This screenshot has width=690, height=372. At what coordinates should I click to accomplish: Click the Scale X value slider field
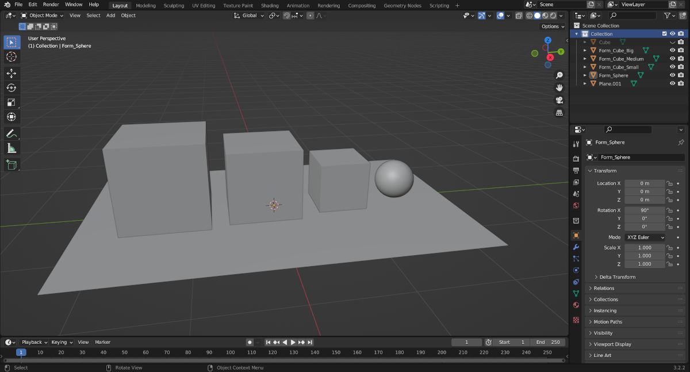coord(645,248)
